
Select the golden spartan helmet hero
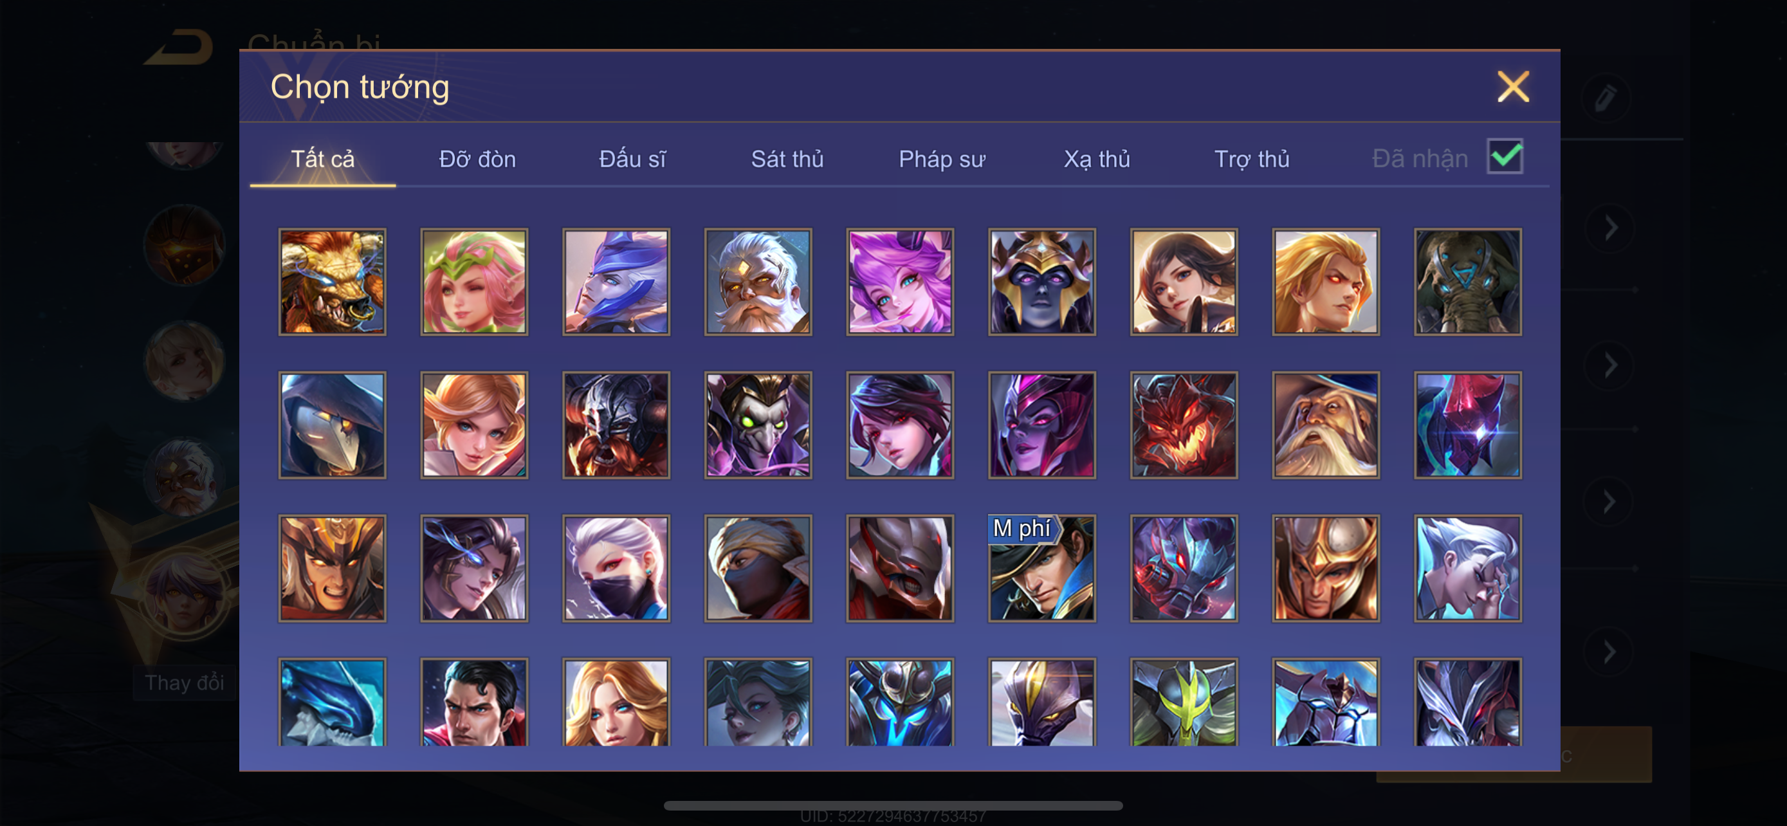[x=1326, y=568]
